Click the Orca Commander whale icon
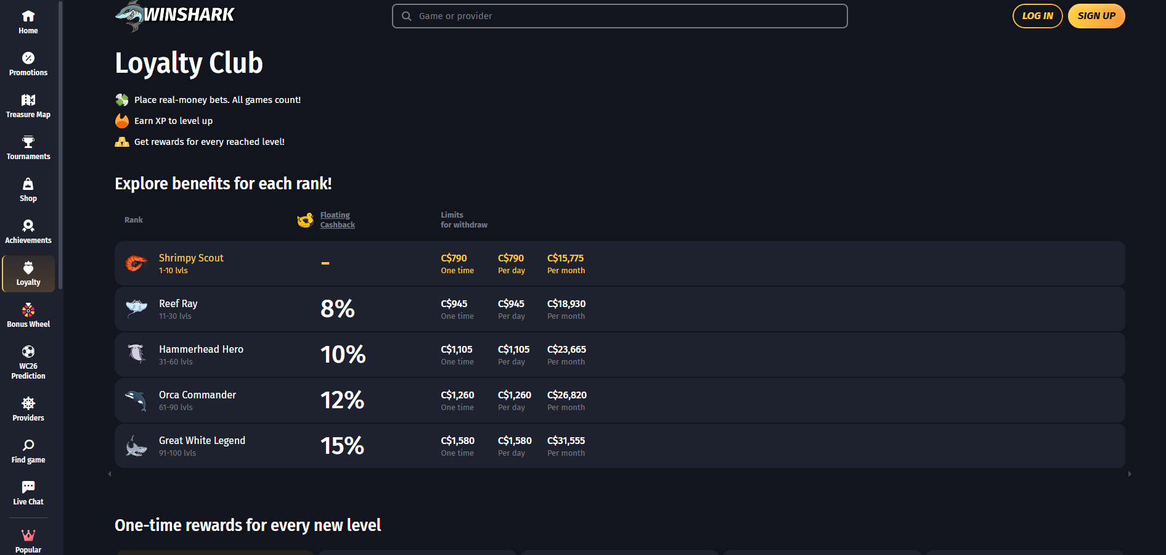Screen dimensions: 1166x555 (136, 400)
